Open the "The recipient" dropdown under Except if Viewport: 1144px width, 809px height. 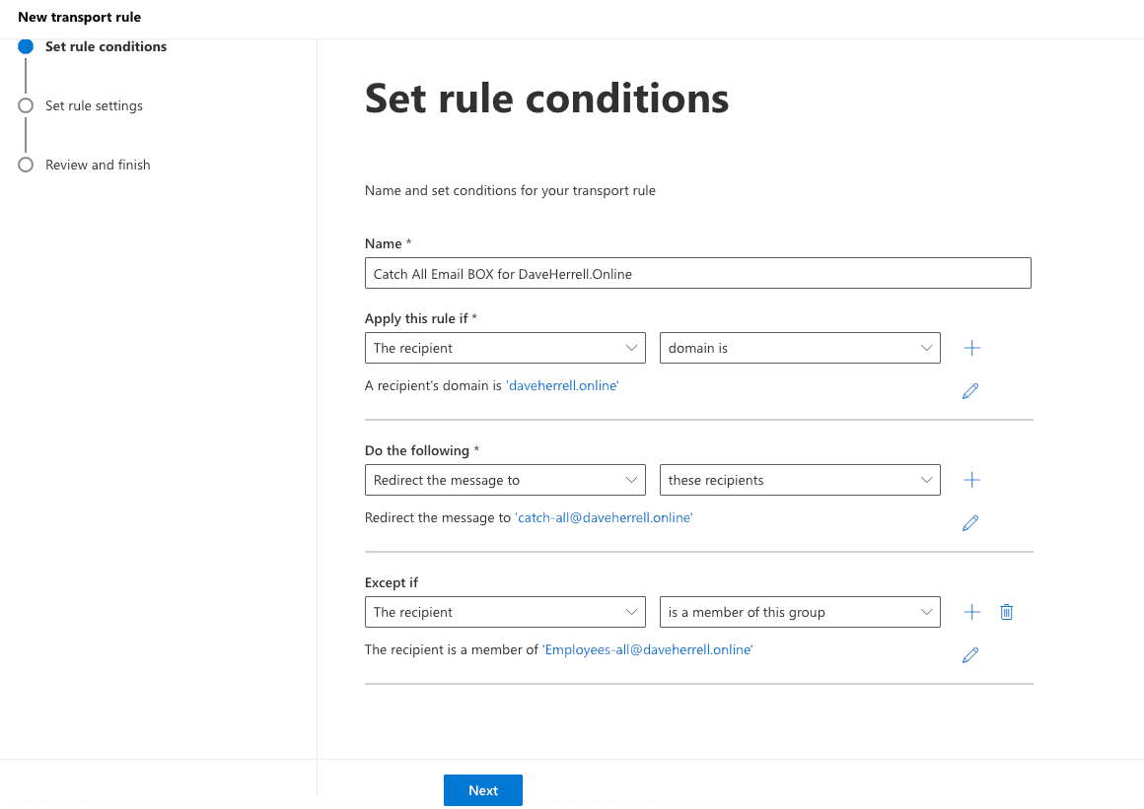[x=505, y=612]
